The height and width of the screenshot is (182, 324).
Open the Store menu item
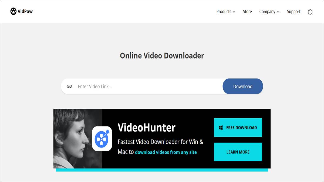(x=247, y=12)
